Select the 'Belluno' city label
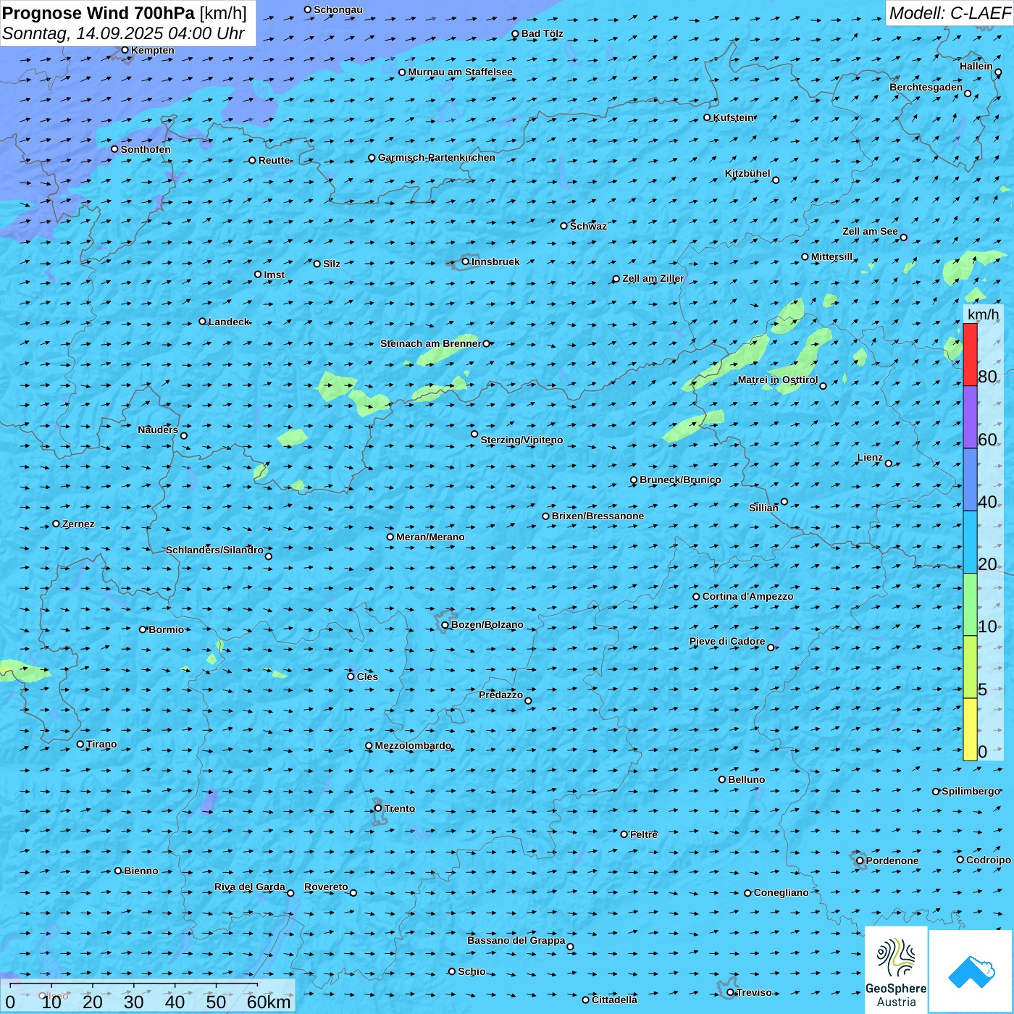The width and height of the screenshot is (1014, 1014). (x=746, y=779)
